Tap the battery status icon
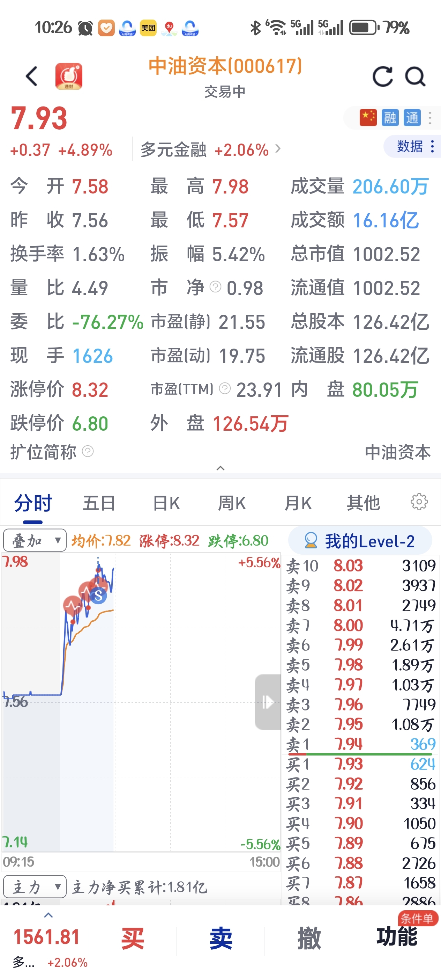This screenshot has height=978, width=441. [x=364, y=28]
